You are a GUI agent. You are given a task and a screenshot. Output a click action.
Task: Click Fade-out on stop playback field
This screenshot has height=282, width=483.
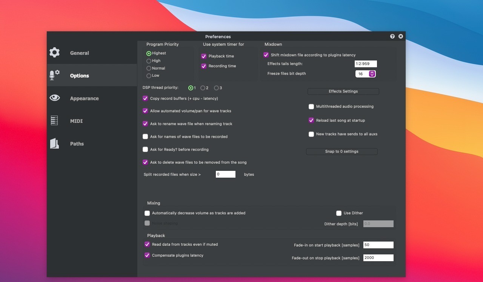pos(378,258)
